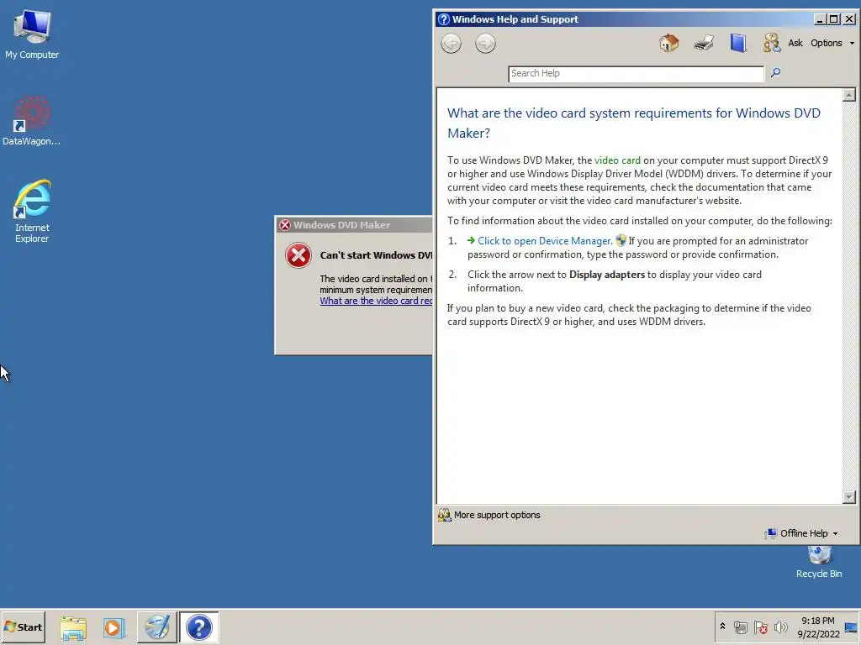Open More support options
The width and height of the screenshot is (861, 645).
[x=497, y=515]
